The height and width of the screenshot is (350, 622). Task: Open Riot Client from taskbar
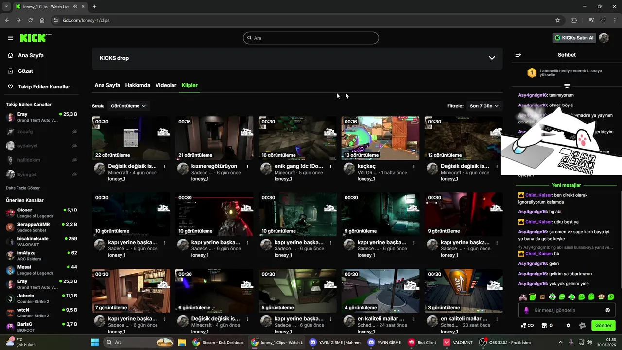[x=422, y=342]
